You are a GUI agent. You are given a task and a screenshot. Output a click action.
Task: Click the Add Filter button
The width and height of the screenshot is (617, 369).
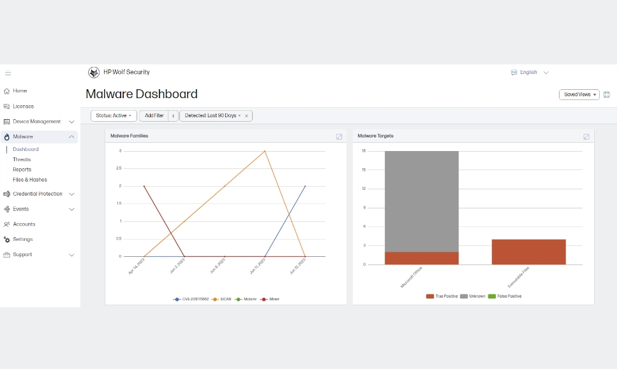pos(154,116)
